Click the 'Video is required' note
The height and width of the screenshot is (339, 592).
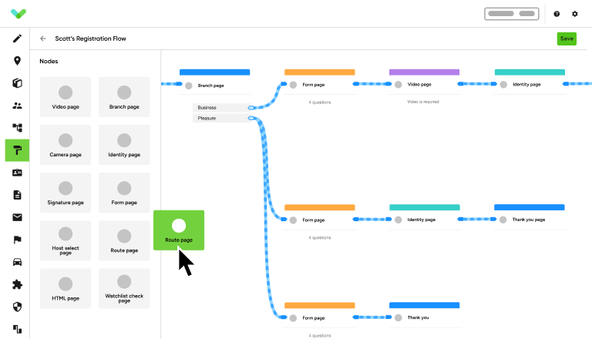423,102
